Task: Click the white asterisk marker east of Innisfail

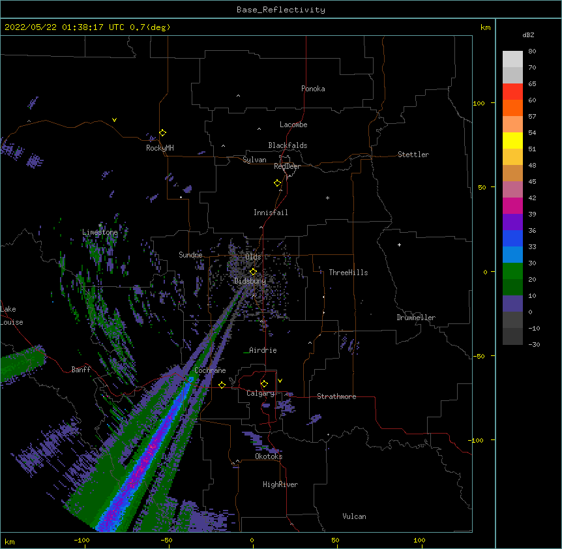Action: (x=327, y=198)
